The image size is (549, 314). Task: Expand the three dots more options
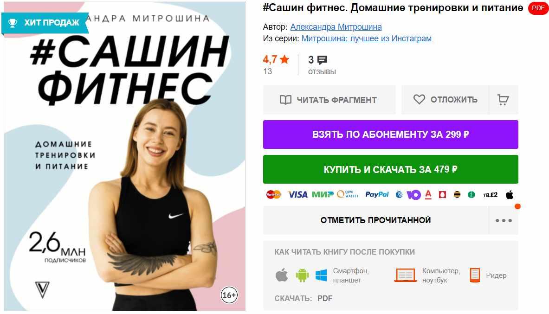pyautogui.click(x=504, y=220)
